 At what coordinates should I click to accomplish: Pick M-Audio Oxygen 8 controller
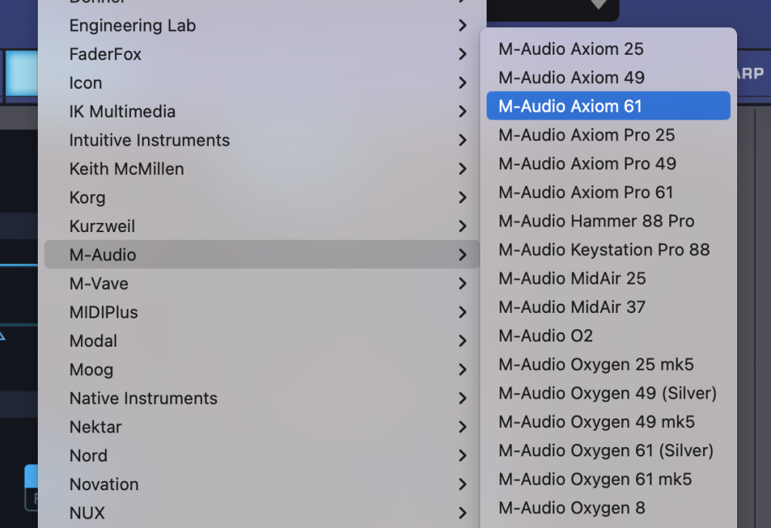pyautogui.click(x=571, y=508)
